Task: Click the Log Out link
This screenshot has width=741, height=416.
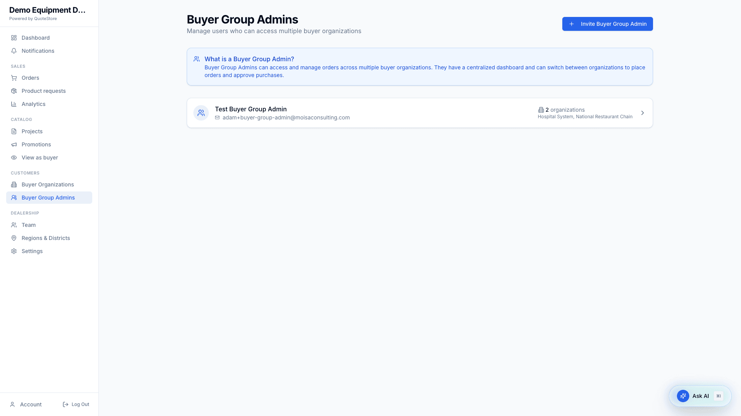Action: 76,404
